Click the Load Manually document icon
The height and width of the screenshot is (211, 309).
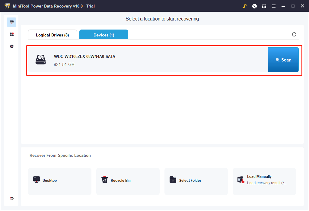[x=241, y=180]
